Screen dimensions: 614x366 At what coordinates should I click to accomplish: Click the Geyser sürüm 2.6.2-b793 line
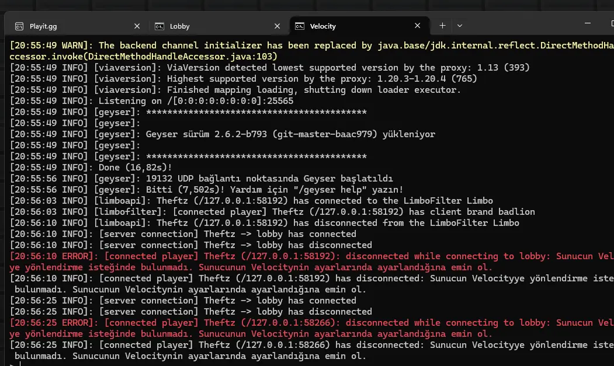[x=222, y=134]
